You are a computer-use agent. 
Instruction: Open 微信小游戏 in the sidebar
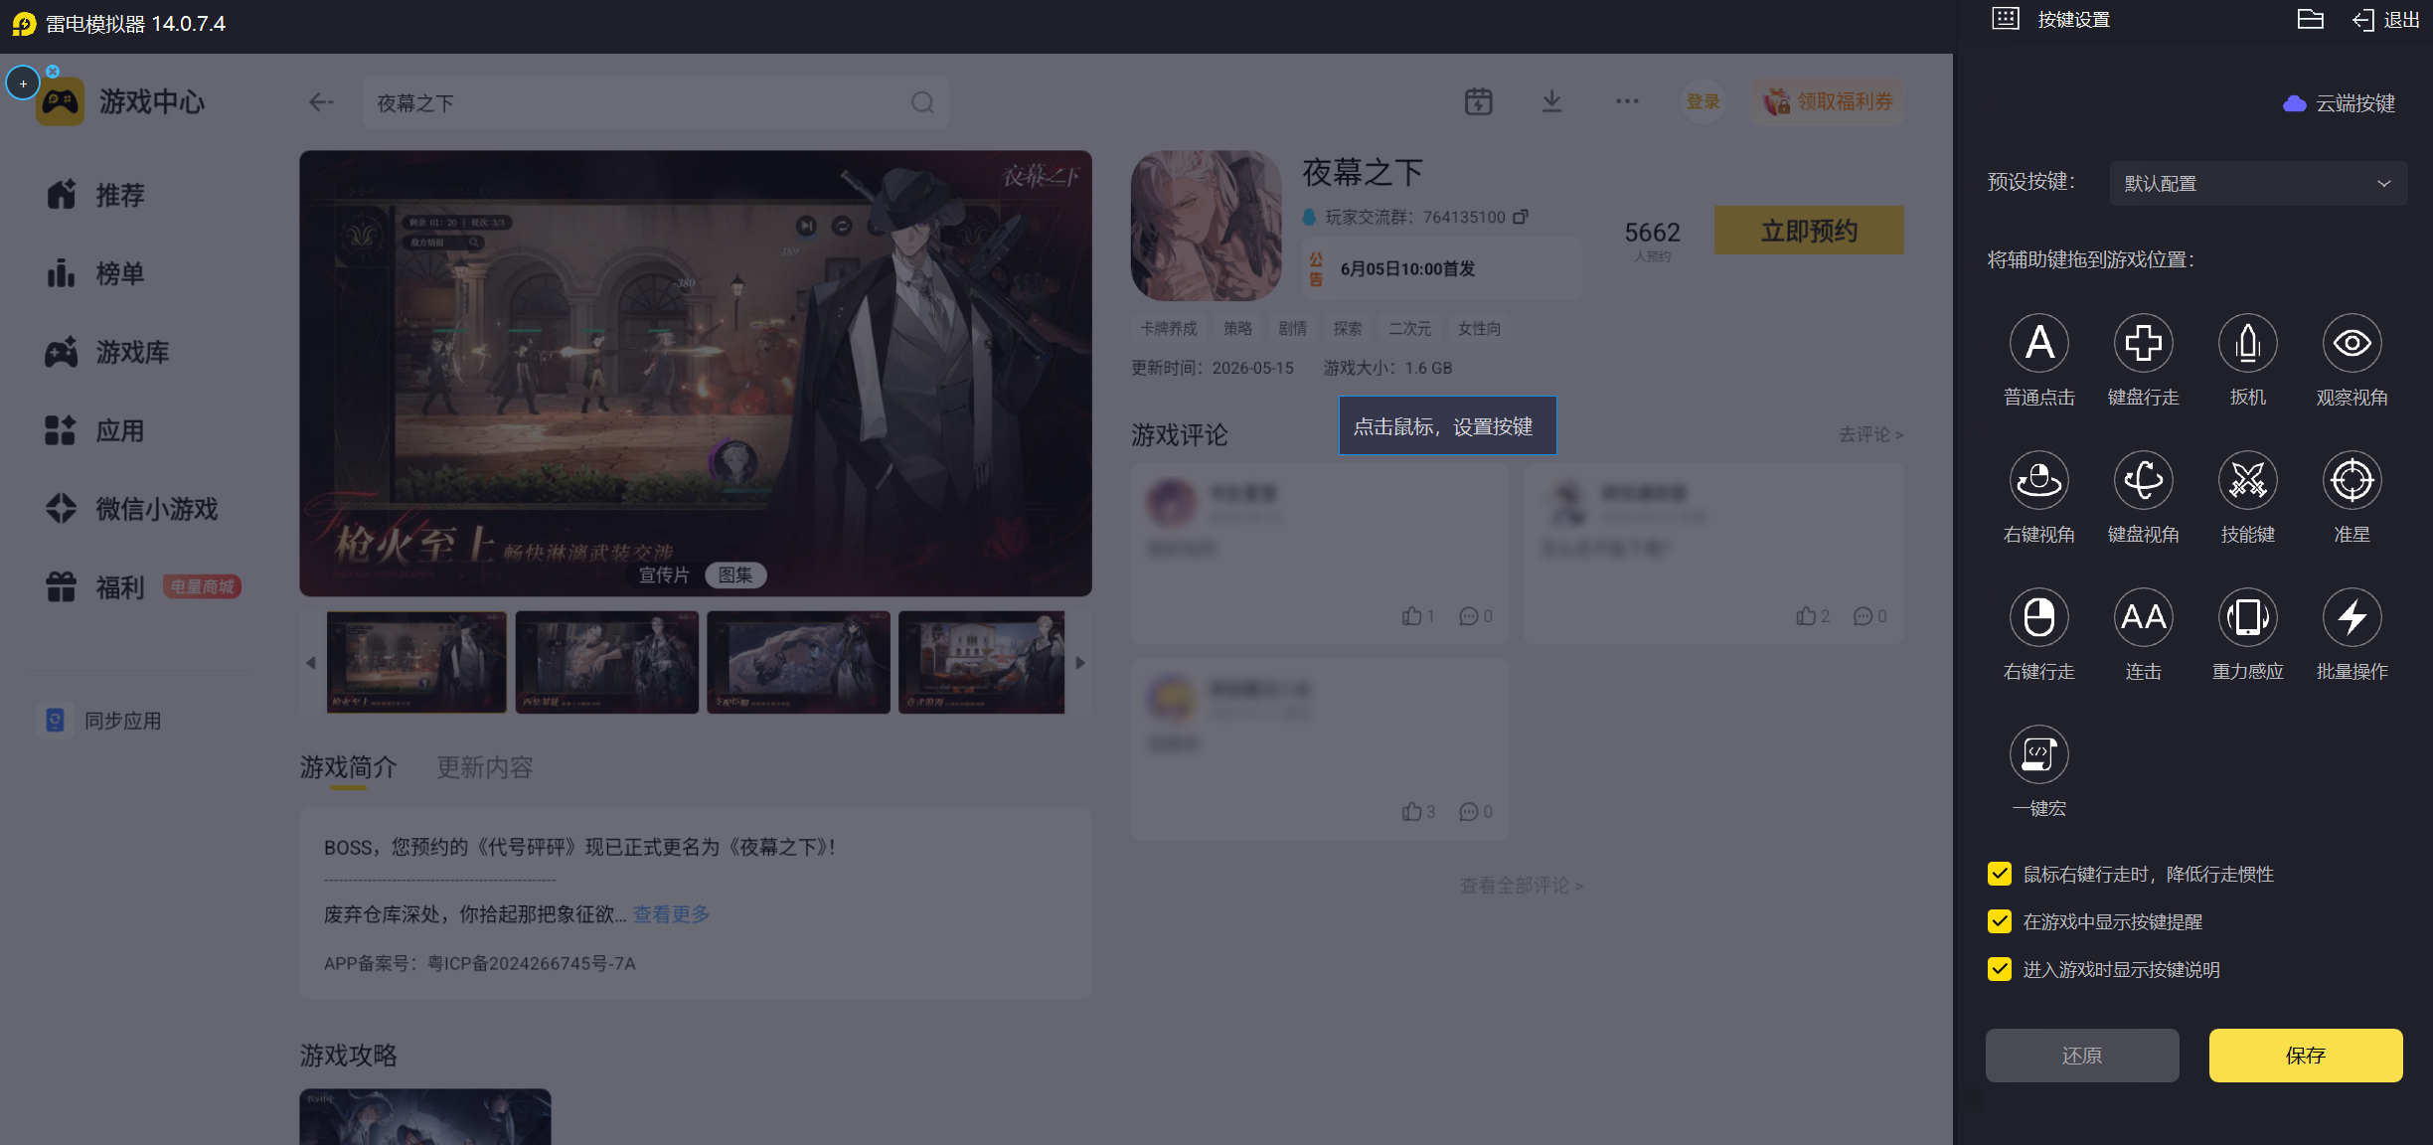click(x=132, y=509)
